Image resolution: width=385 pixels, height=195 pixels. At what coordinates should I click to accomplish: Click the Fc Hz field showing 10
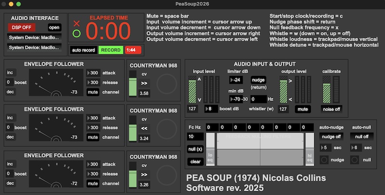click(195, 137)
